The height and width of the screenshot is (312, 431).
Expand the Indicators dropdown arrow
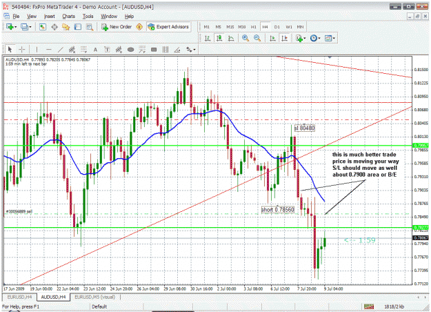point(305,39)
